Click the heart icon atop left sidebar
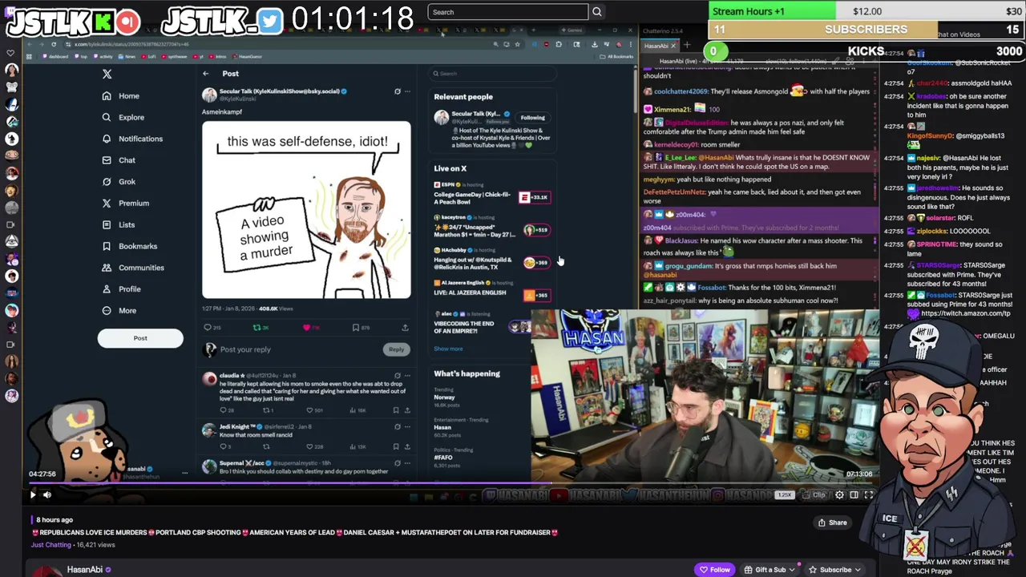The height and width of the screenshot is (577, 1026). pos(10,53)
